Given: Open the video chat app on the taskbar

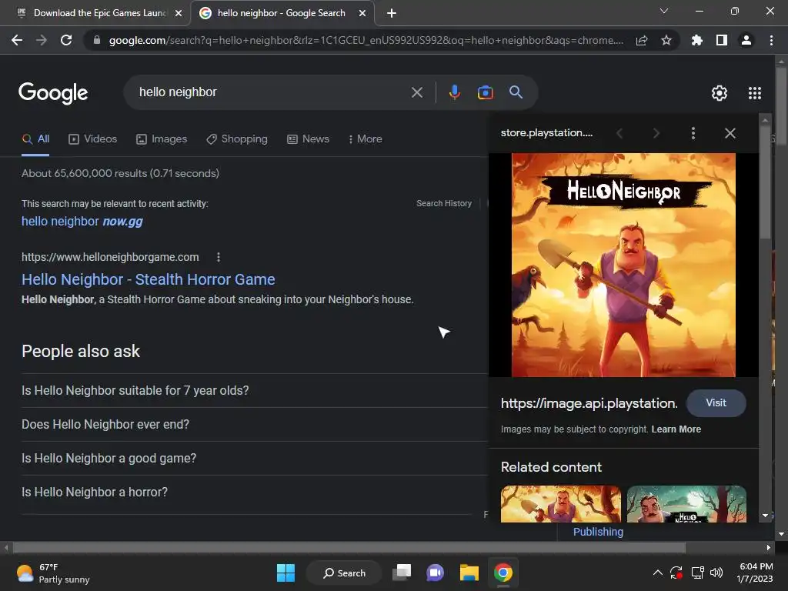Looking at the screenshot, I should (436, 573).
